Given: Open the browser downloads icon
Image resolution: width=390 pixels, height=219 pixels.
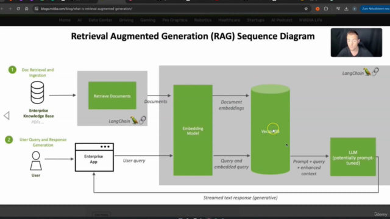Looking at the screenshot, I should click(346, 9).
